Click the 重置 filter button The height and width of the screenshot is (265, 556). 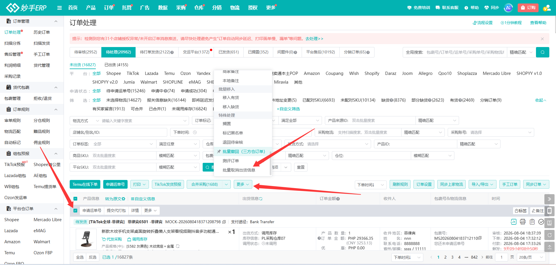301,167
